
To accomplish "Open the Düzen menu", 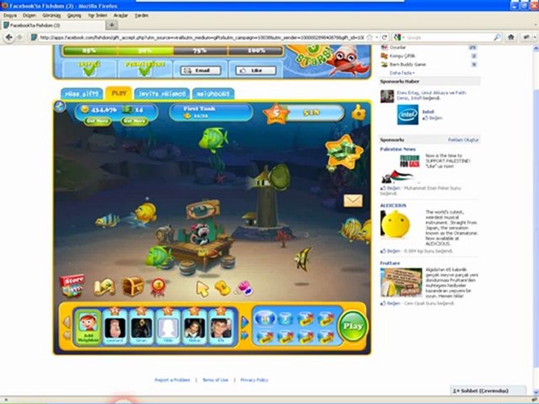I will pos(29,16).
